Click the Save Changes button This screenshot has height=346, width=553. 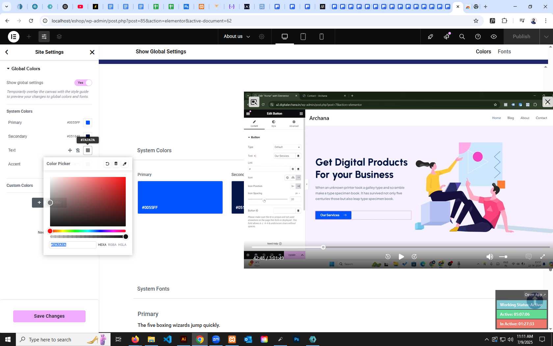[49, 316]
